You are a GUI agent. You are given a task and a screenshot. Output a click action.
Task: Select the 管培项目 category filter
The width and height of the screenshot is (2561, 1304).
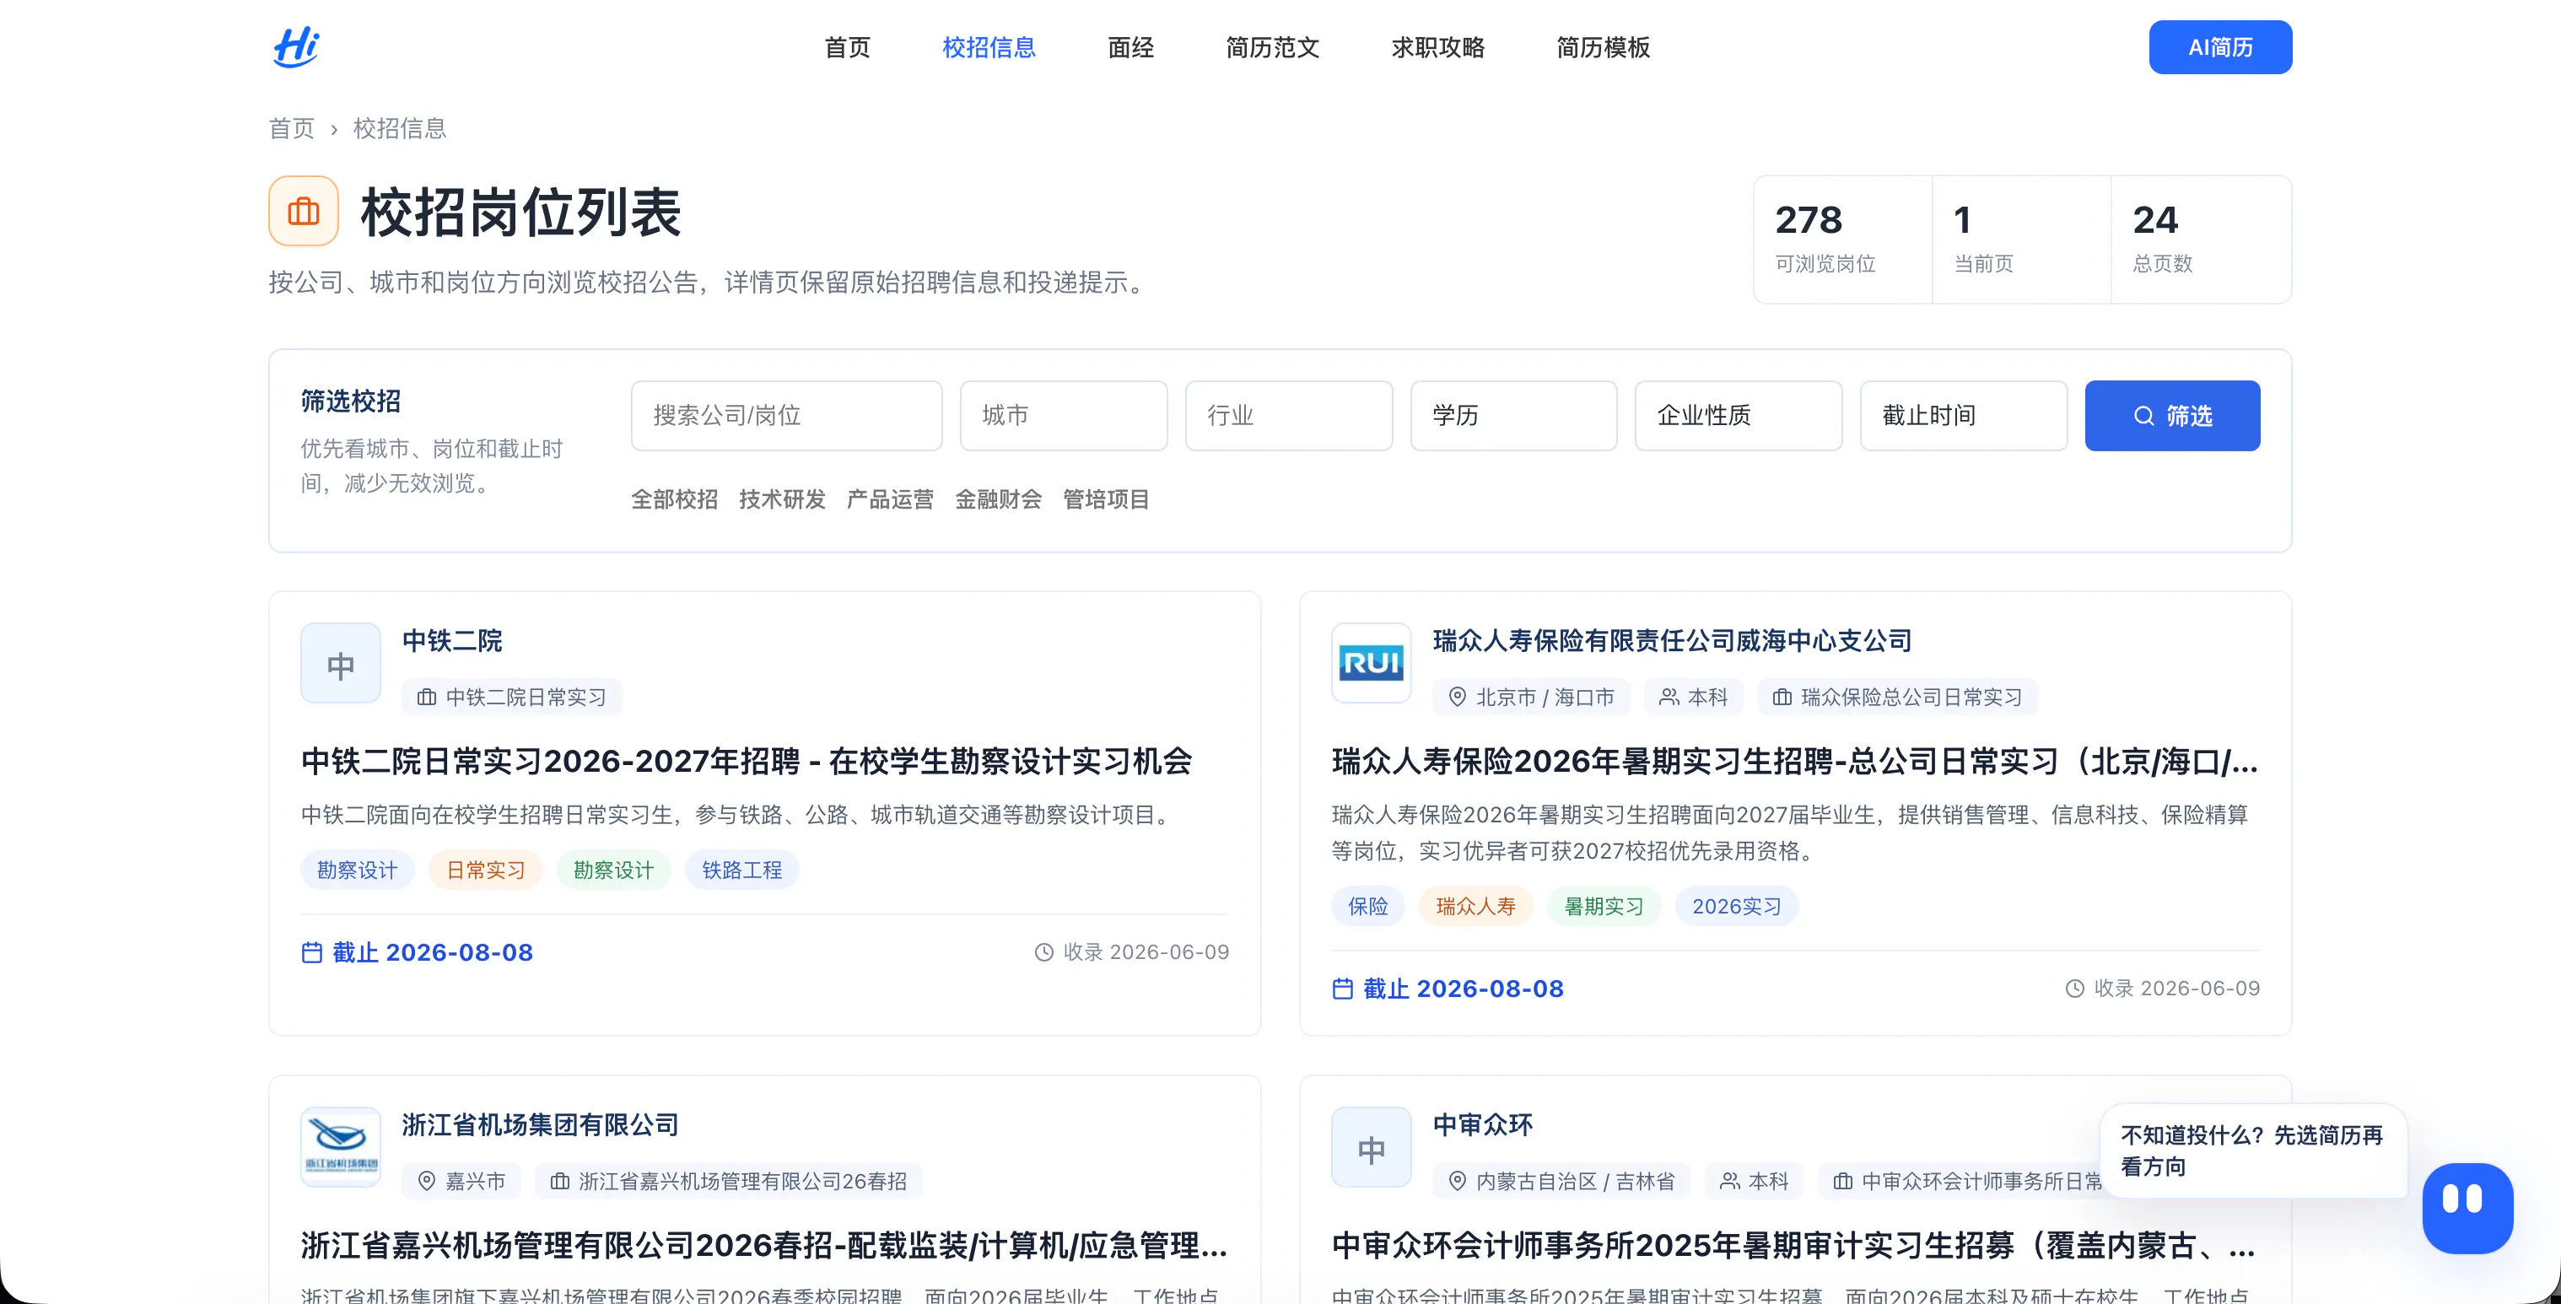(x=1106, y=499)
